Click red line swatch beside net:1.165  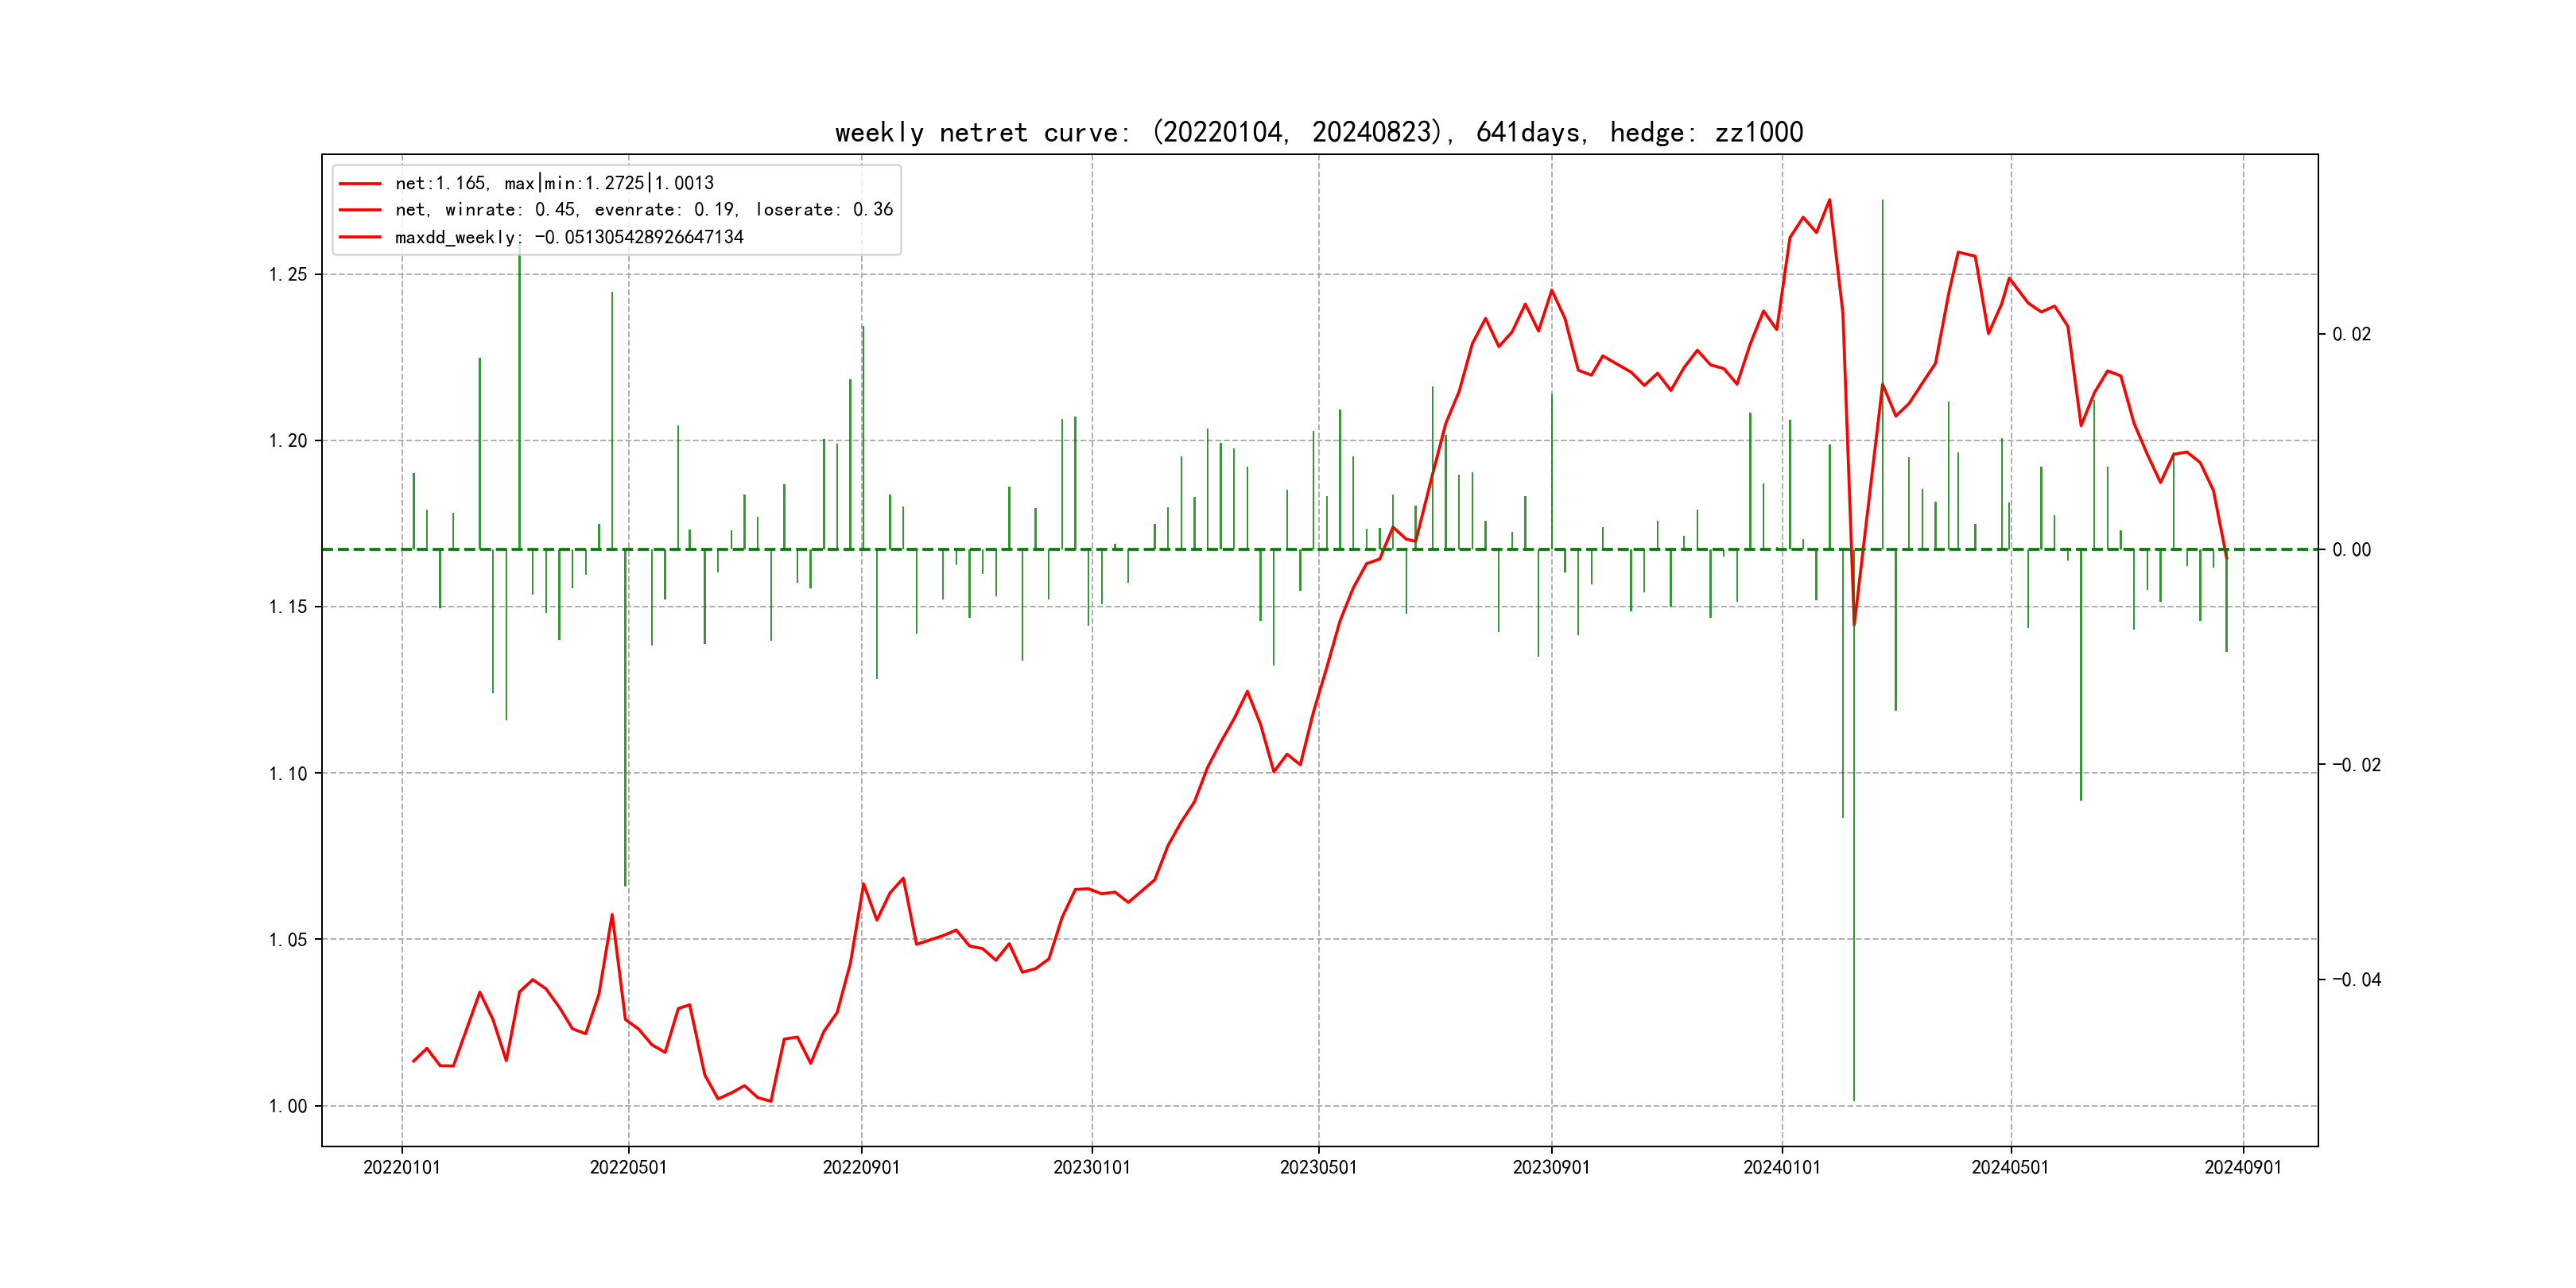360,183
